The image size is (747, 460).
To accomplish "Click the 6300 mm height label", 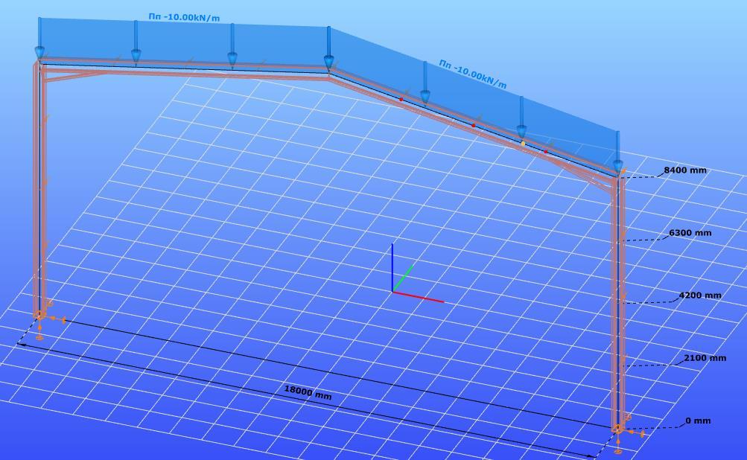I will [x=690, y=233].
